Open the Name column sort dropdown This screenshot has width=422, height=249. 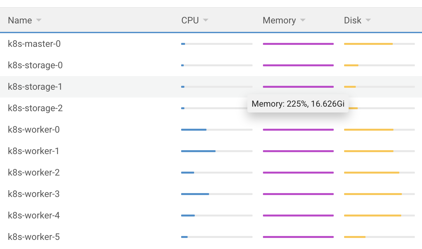[x=39, y=20]
